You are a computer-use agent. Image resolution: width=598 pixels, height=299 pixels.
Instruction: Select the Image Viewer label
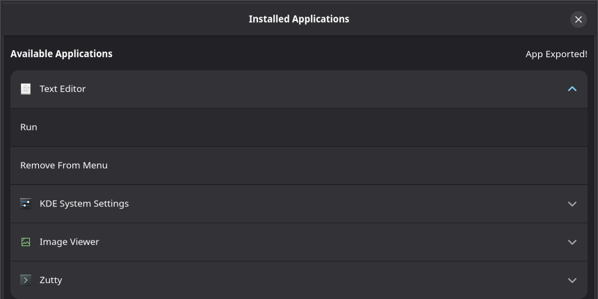[70, 242]
